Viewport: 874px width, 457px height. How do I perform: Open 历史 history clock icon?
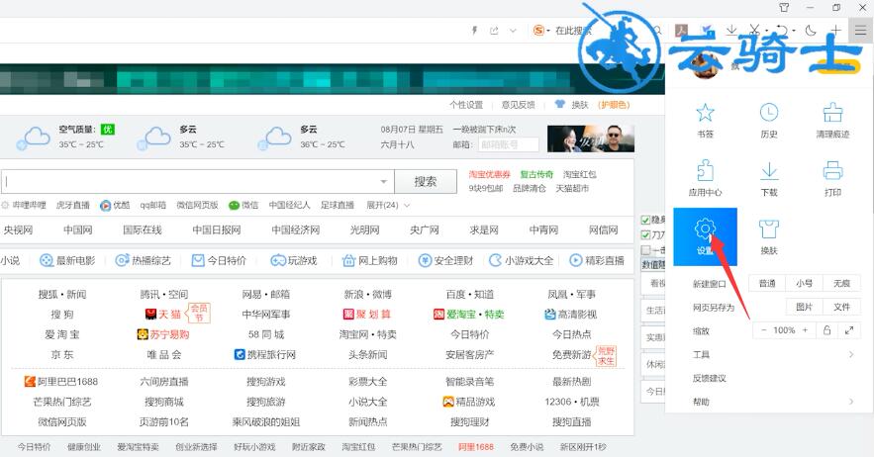coord(769,113)
